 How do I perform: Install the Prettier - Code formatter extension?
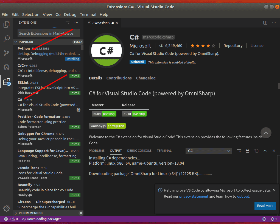tap(75, 127)
